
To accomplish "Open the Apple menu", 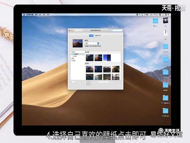I will [x=24, y=14].
